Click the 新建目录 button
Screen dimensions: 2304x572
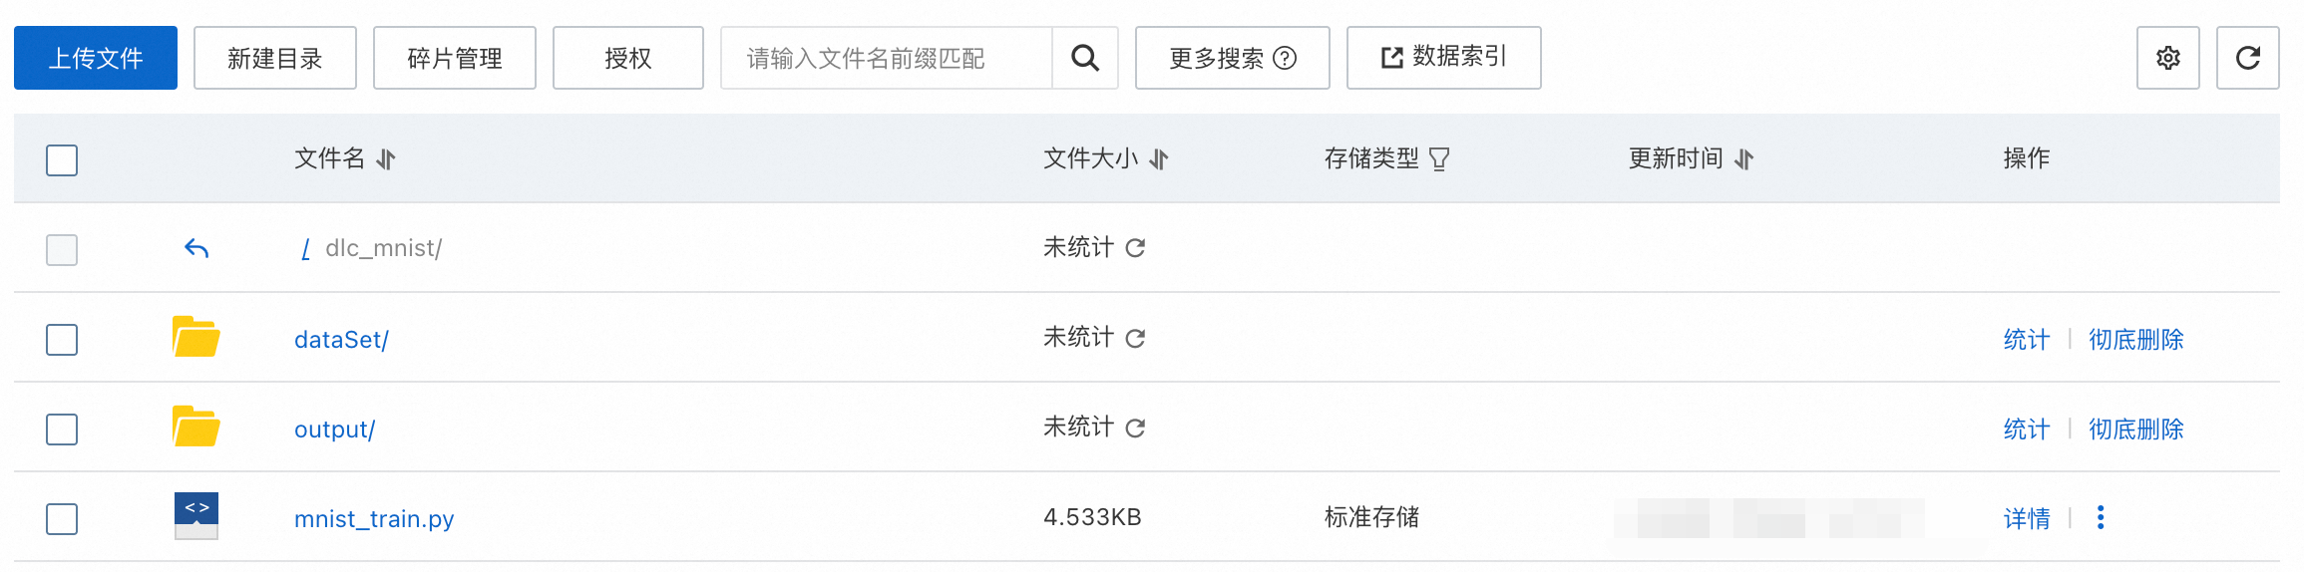pos(275,58)
